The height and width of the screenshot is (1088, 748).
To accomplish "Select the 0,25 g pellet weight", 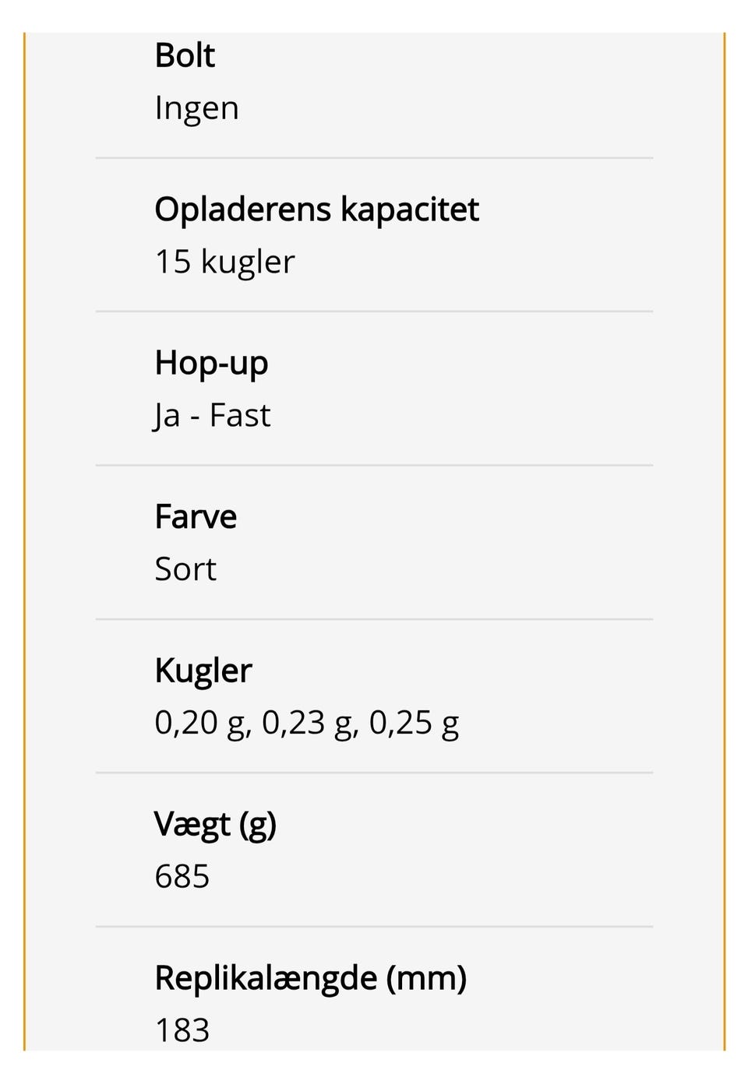I will tap(414, 723).
